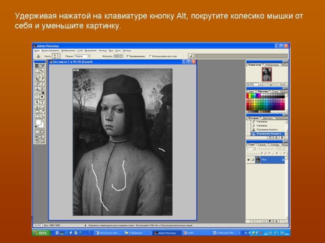This screenshot has height=243, width=325.
Task: Open the Layers palette menu arrow
Action: (286, 145)
